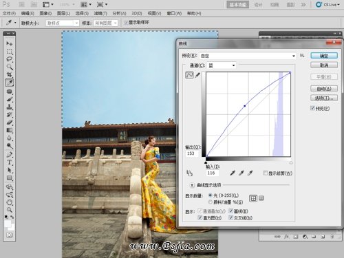Enable the 显示修剪 show clipping checkbox
Viewport: 344px width, 258px height.
click(266, 173)
